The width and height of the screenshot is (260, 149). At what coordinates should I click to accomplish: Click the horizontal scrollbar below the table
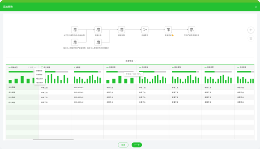pyautogui.click(x=53, y=139)
